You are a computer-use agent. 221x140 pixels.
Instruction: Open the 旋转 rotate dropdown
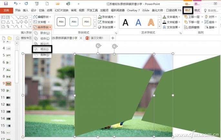211,27
